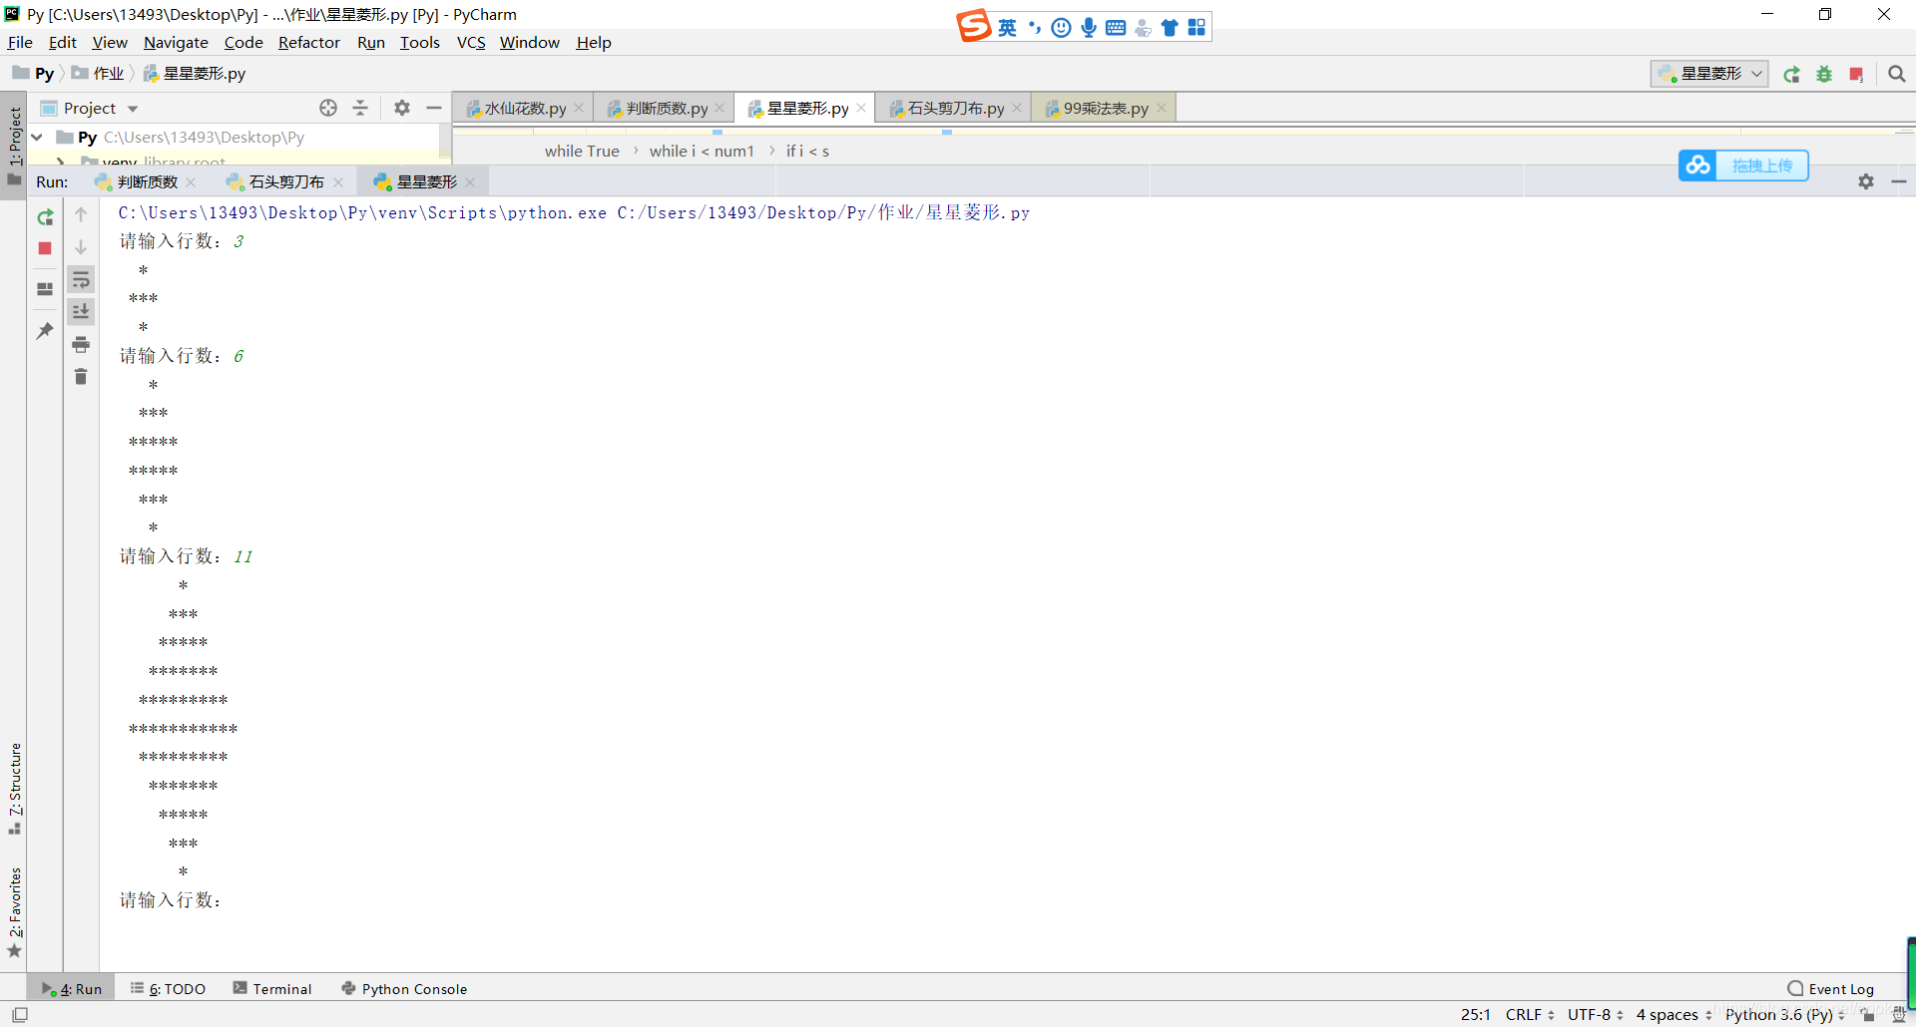Clear all Run console output with trash icon
The image size is (1916, 1027).
pyautogui.click(x=81, y=376)
